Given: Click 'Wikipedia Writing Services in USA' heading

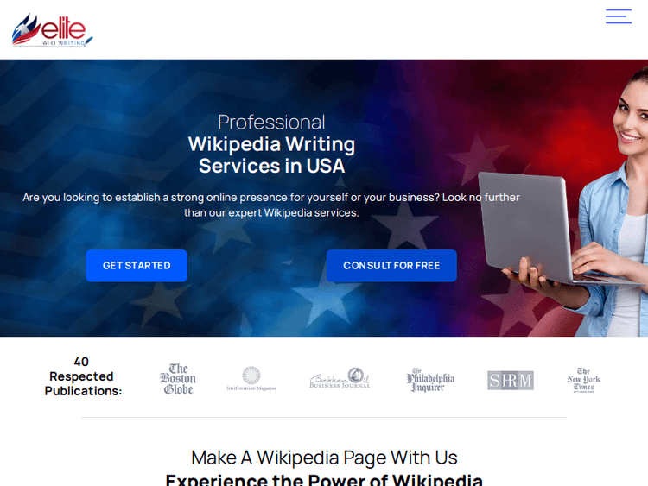Looking at the screenshot, I should [271, 155].
